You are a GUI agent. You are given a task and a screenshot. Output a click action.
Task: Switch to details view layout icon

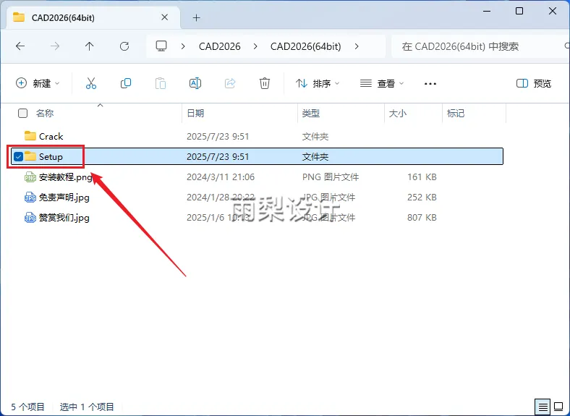[x=543, y=406]
